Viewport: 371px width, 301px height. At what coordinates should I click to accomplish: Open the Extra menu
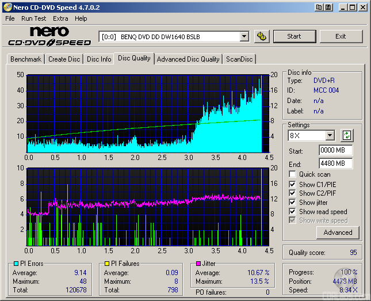[x=60, y=18]
